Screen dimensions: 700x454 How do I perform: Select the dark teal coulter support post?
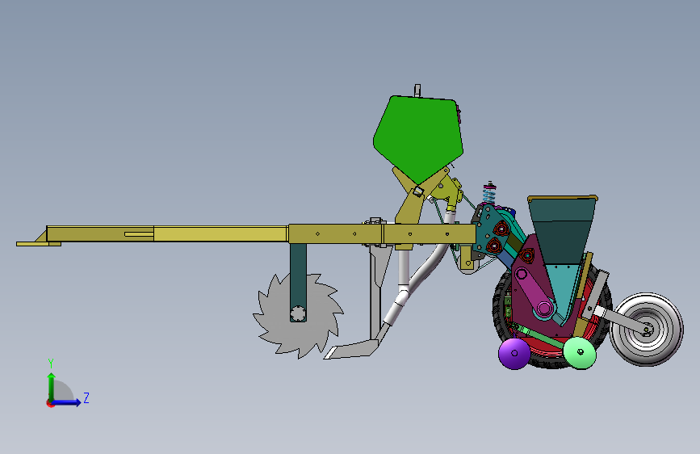298,283
